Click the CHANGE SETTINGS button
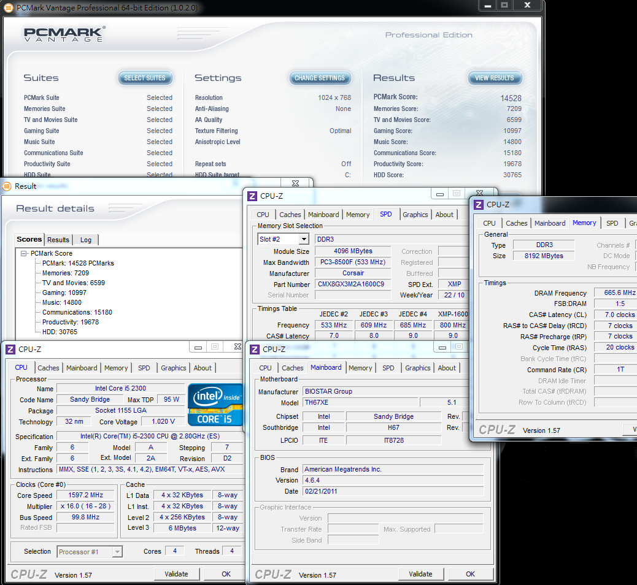This screenshot has width=637, height=585. pyautogui.click(x=320, y=78)
